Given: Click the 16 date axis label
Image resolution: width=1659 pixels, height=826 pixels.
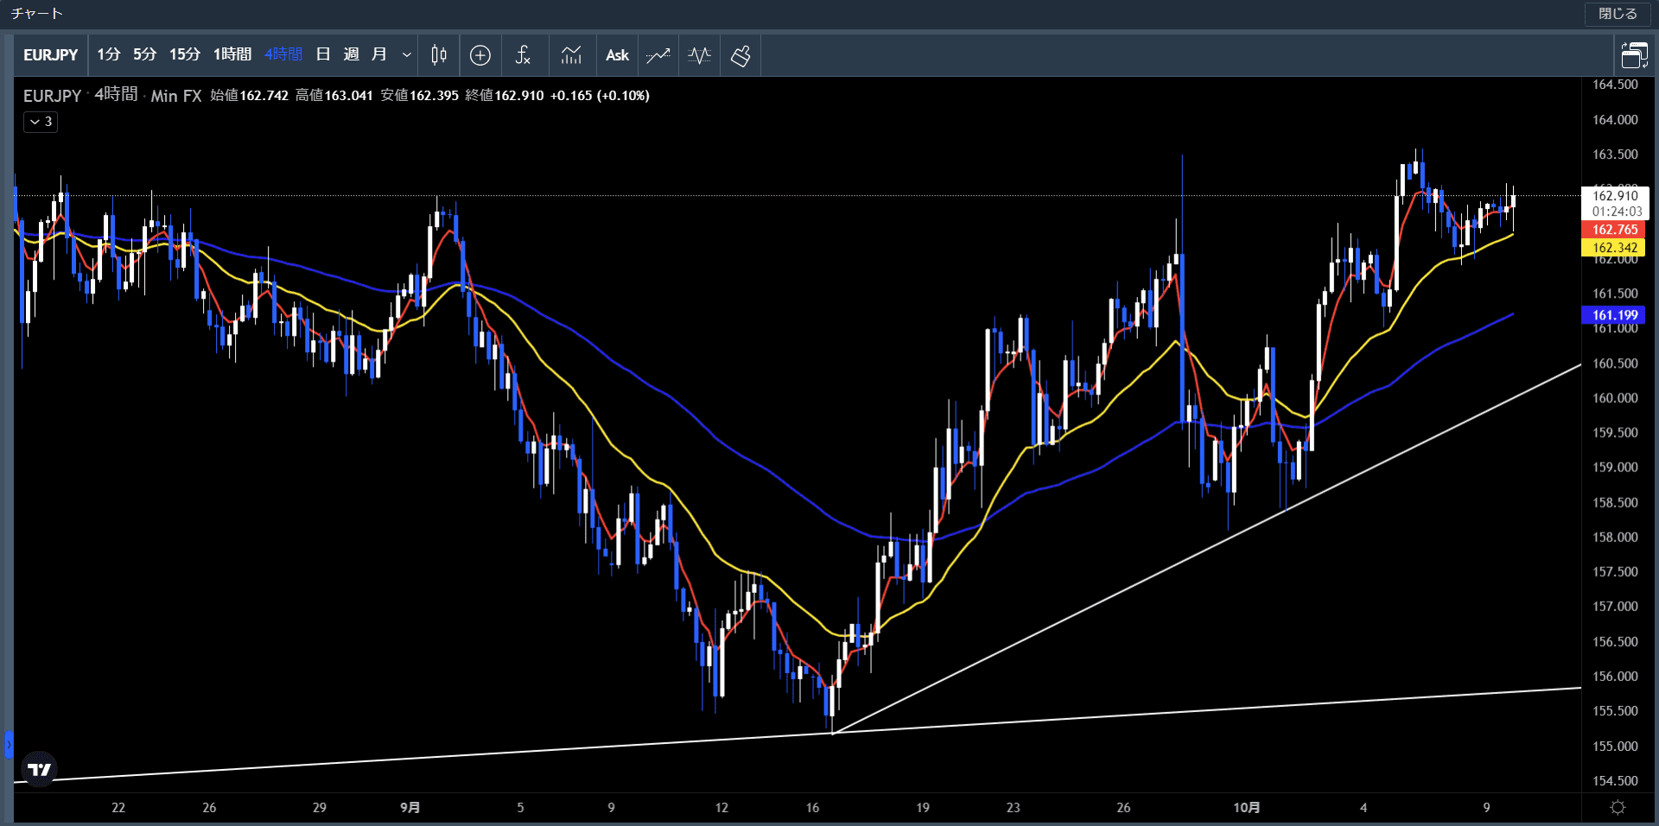Looking at the screenshot, I should [x=812, y=808].
